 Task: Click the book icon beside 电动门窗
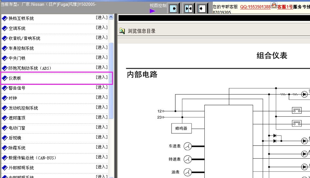pyautogui.click(x=5, y=128)
